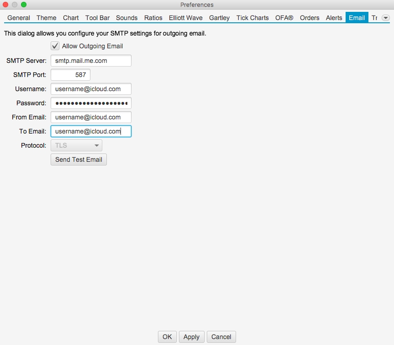Select the Chart tab

(x=71, y=18)
